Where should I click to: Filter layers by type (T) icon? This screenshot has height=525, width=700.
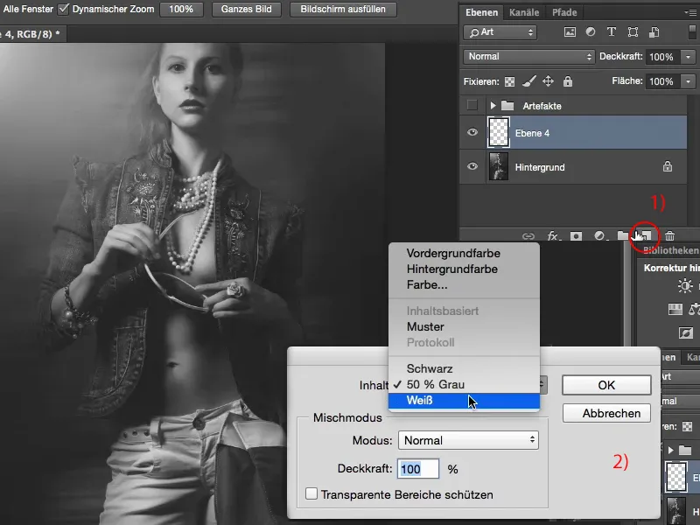pos(611,32)
